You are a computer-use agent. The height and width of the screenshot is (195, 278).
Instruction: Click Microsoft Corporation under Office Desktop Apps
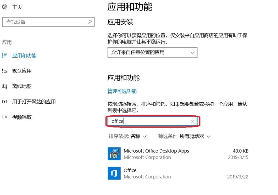click(x=147, y=157)
